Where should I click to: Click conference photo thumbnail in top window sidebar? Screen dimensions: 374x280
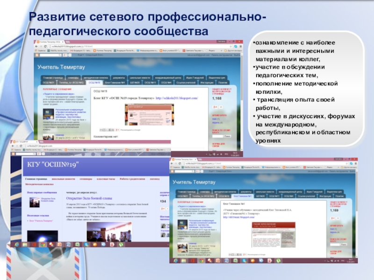click(x=49, y=114)
